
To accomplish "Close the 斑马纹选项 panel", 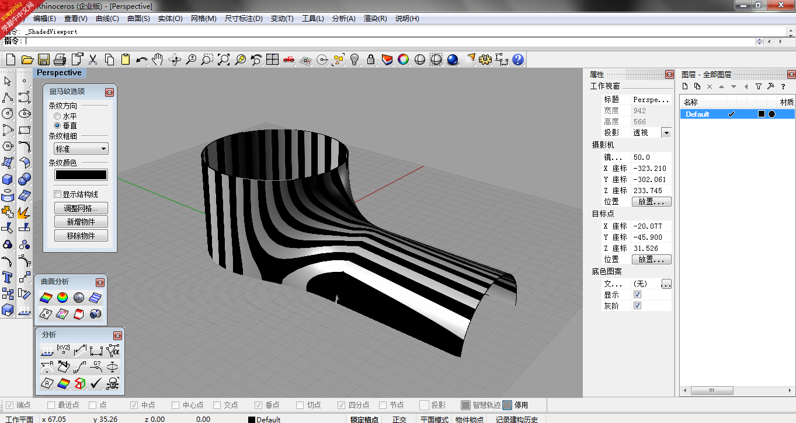I will 109,92.
